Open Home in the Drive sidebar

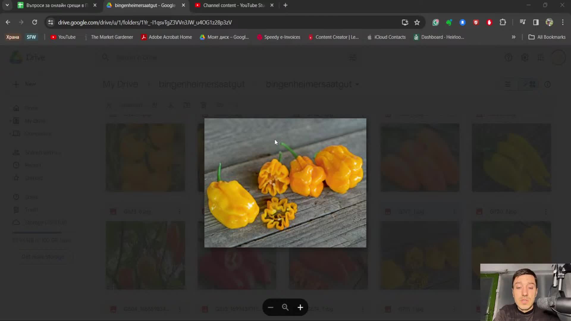tap(31, 108)
